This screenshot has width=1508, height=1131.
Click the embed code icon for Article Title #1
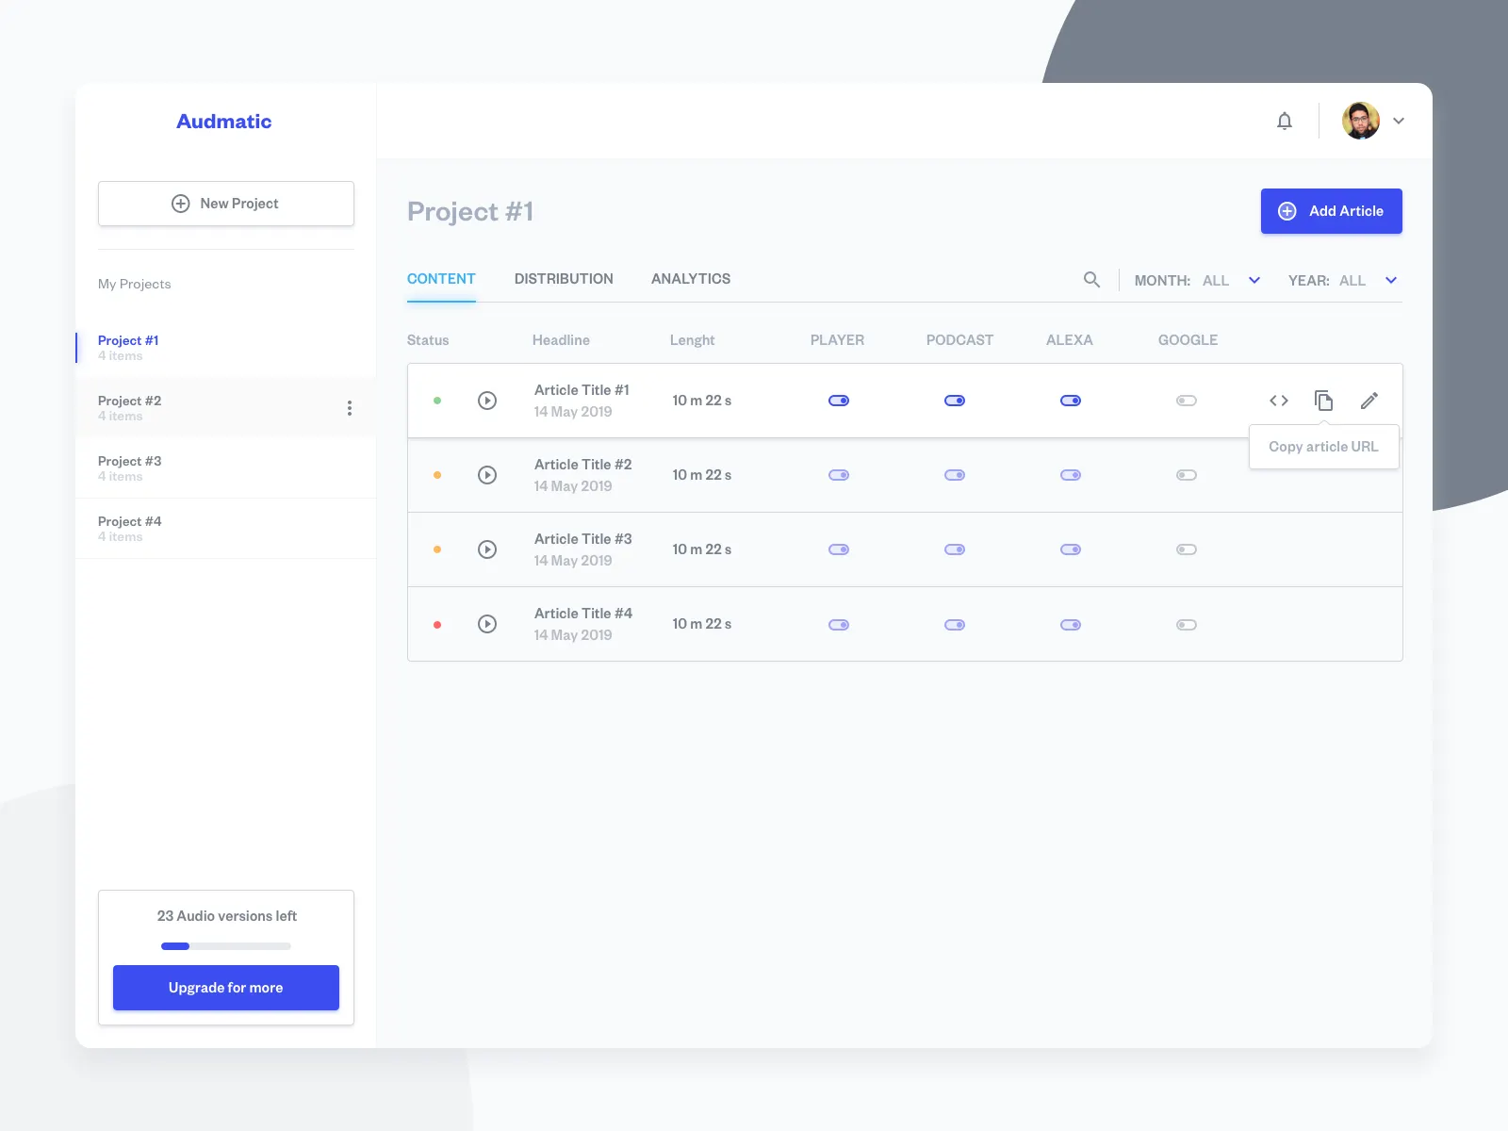pos(1278,400)
